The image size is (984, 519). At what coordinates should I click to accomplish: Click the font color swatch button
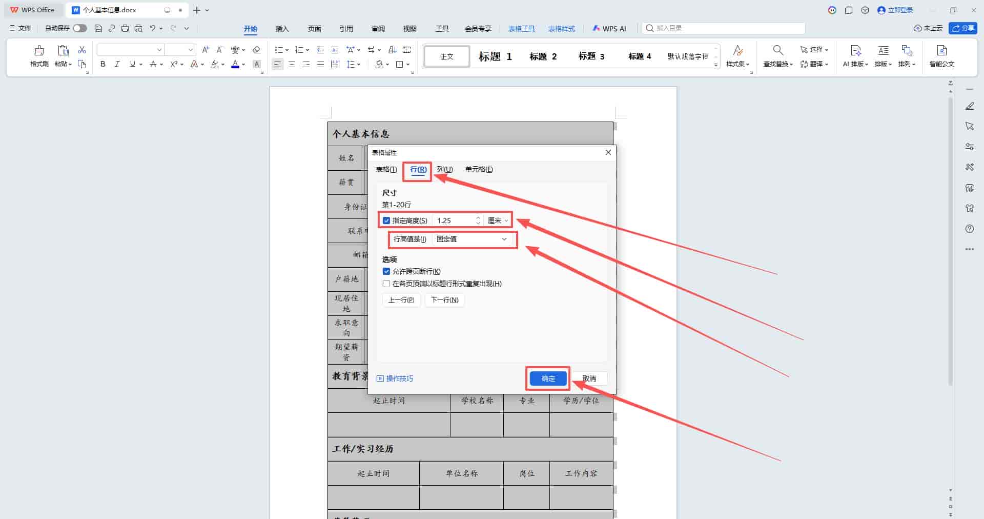(235, 64)
